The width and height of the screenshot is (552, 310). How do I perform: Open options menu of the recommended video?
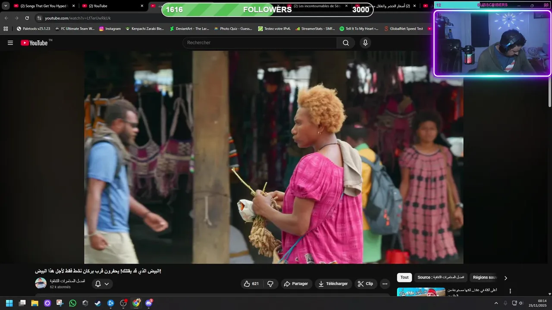pyautogui.click(x=510, y=291)
